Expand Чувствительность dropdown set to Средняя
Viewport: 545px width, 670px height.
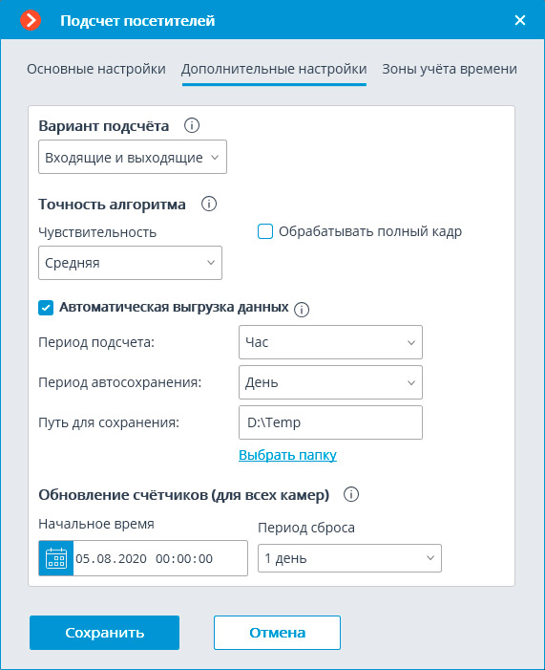[x=130, y=263]
